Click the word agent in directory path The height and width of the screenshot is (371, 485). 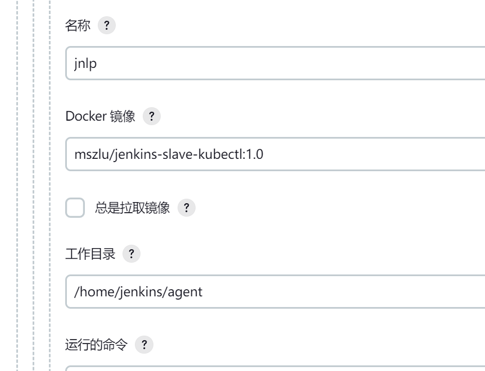[x=185, y=292]
